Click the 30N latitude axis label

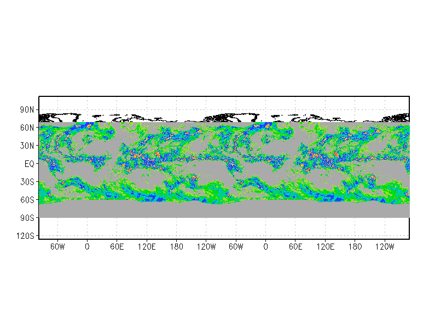click(x=27, y=146)
